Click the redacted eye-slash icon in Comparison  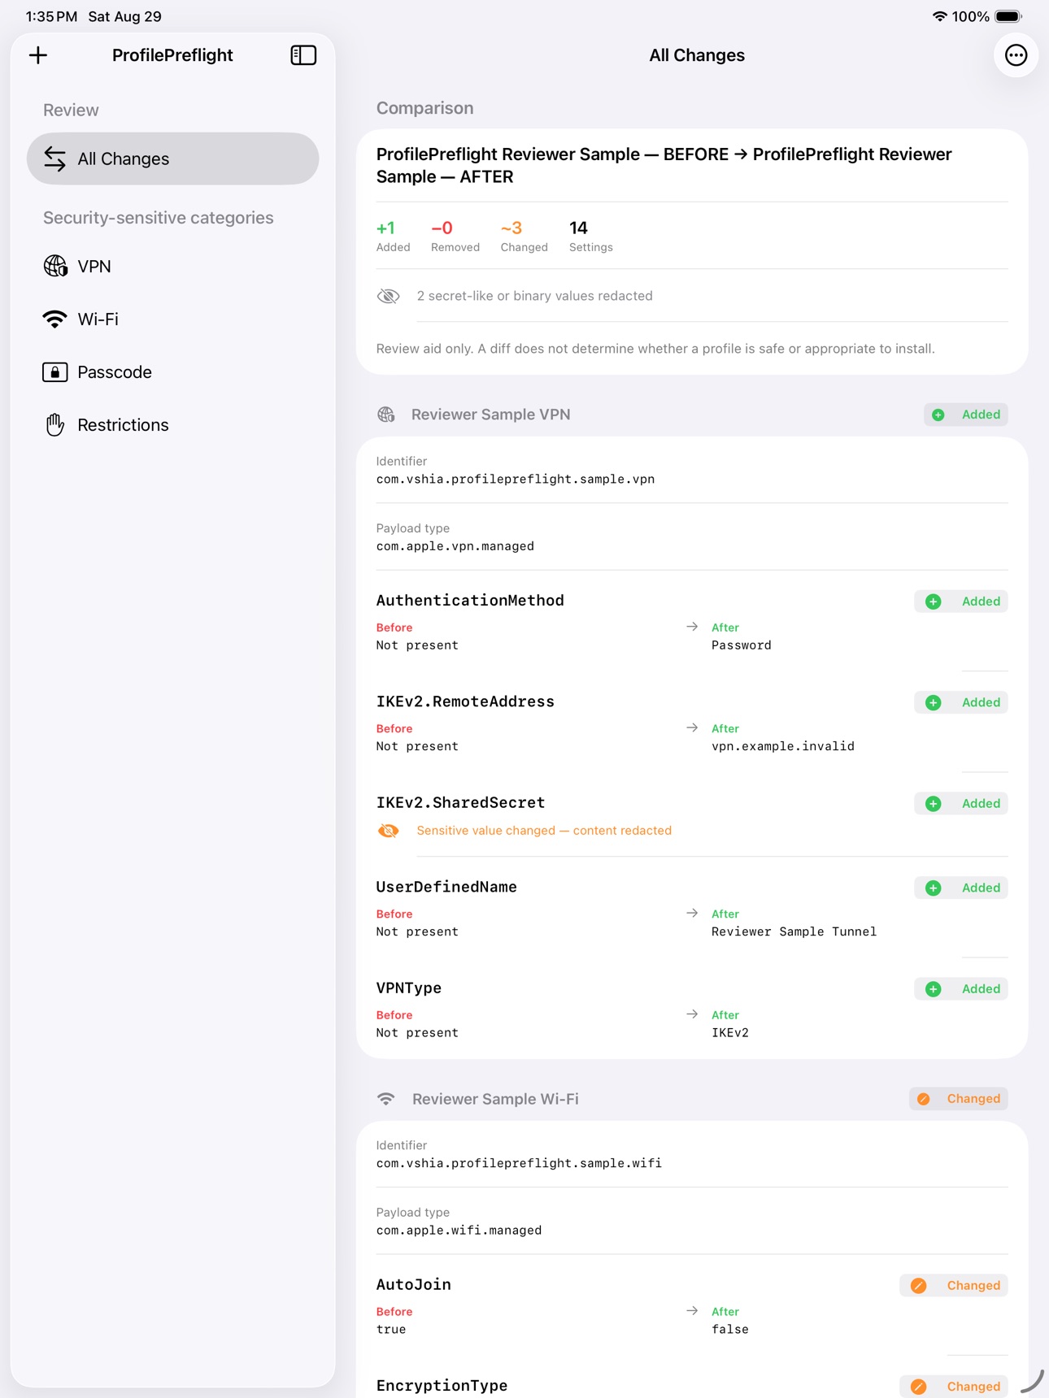389,296
